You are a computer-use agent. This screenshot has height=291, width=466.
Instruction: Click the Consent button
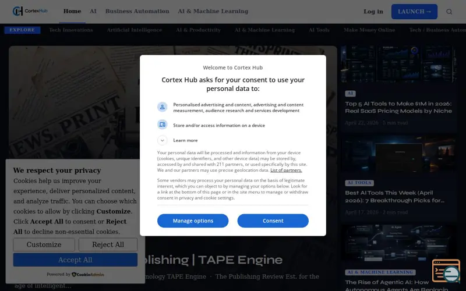(x=273, y=221)
